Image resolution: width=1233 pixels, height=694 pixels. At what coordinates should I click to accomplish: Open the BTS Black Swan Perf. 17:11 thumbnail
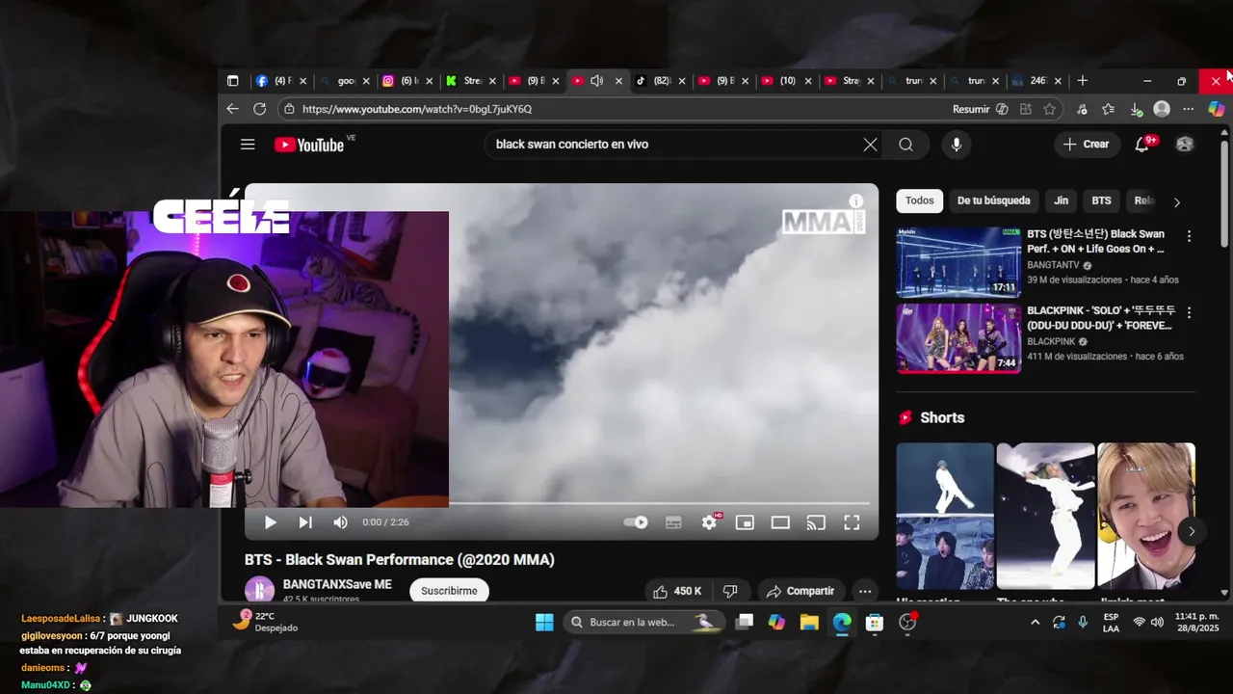pyautogui.click(x=958, y=262)
